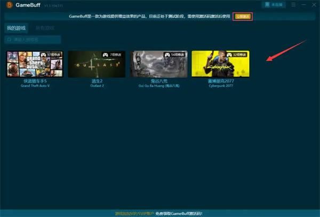Click the Grand Theft Auto V subtitle
Viewport: 320px width, 217px height.
[35, 86]
